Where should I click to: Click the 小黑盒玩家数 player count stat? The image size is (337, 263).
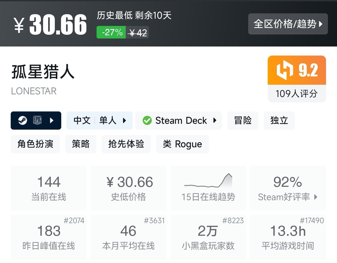click(208, 237)
